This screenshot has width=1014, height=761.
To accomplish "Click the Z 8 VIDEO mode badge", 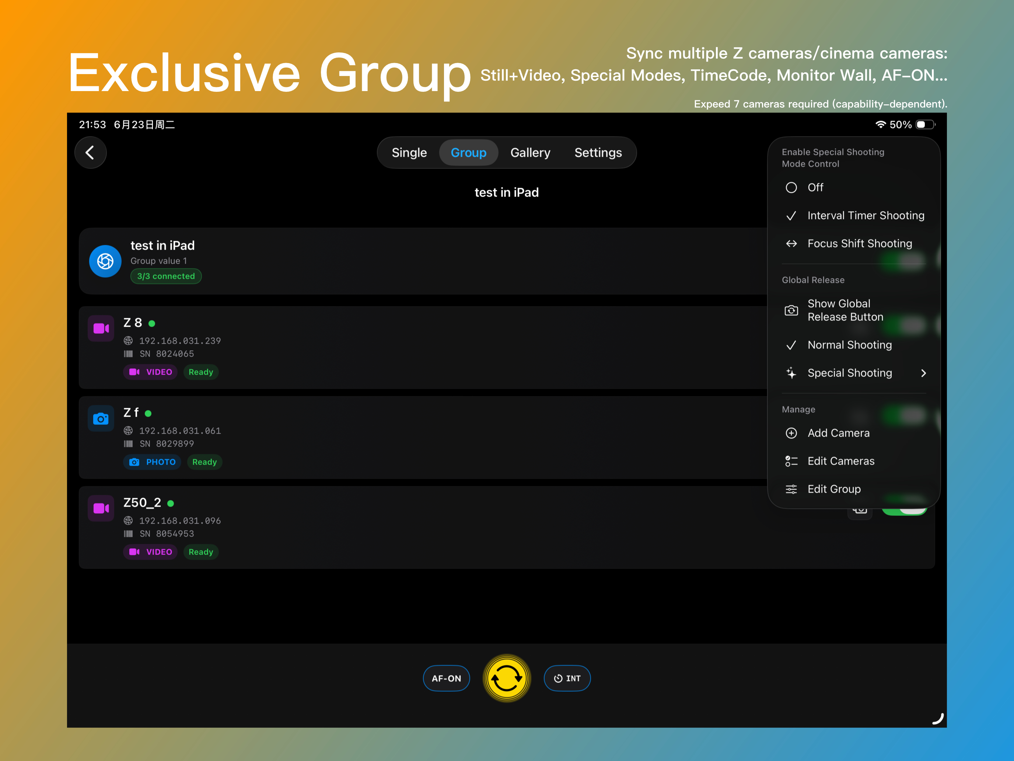I will click(x=150, y=372).
